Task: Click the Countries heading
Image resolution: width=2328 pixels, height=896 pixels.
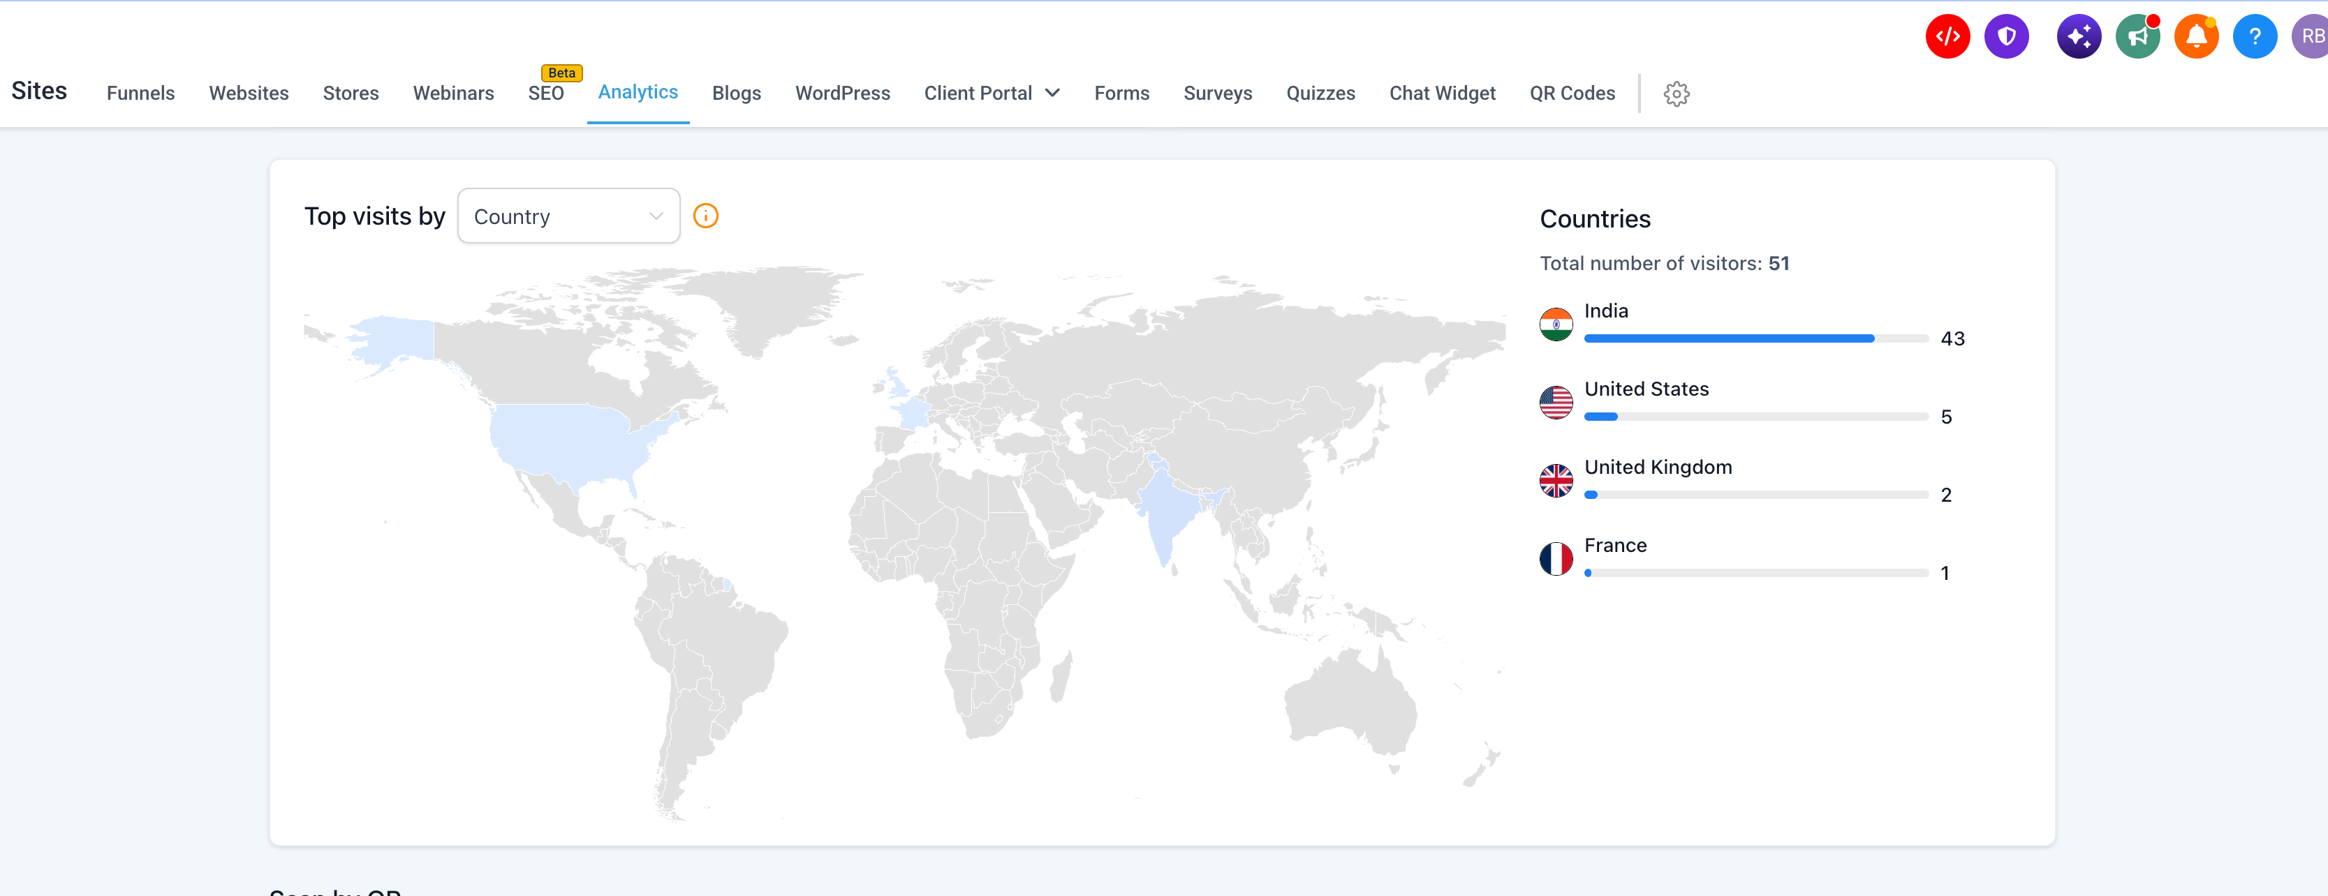Action: (x=1595, y=220)
